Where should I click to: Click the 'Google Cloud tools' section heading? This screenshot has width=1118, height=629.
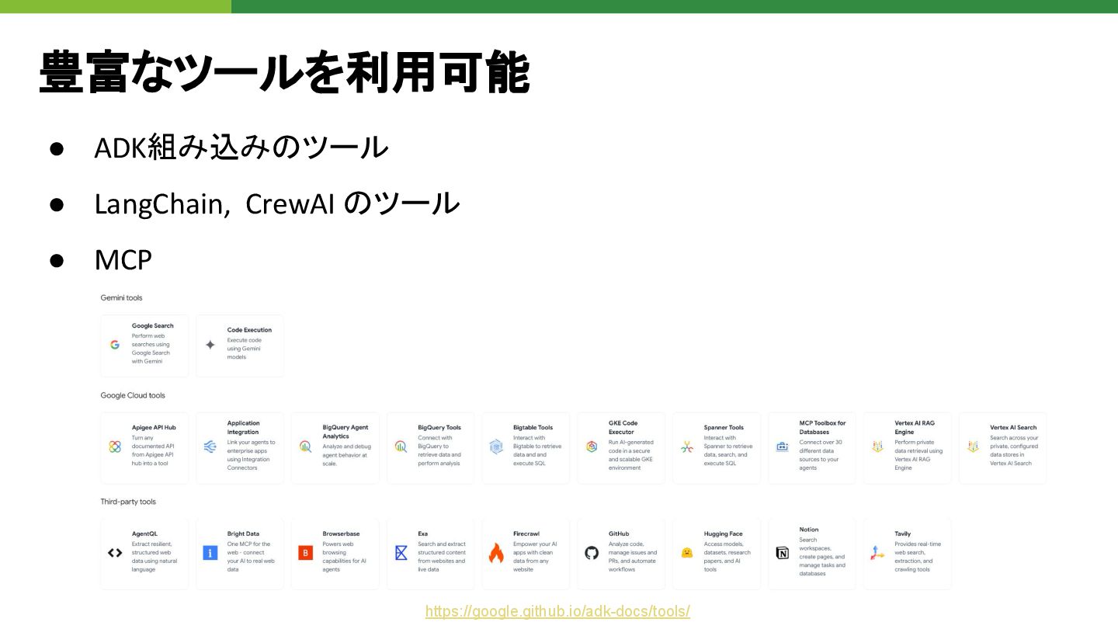point(133,395)
